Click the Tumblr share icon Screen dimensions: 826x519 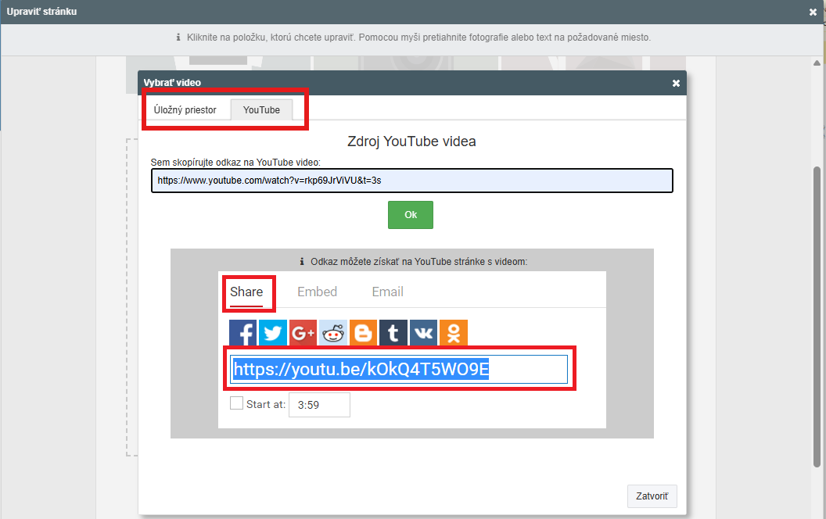tap(393, 333)
